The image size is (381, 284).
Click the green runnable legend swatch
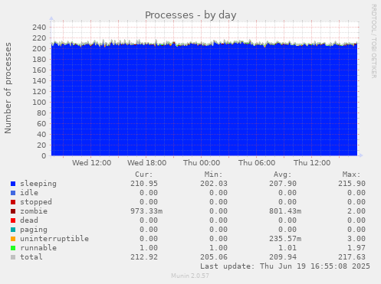(x=13, y=248)
